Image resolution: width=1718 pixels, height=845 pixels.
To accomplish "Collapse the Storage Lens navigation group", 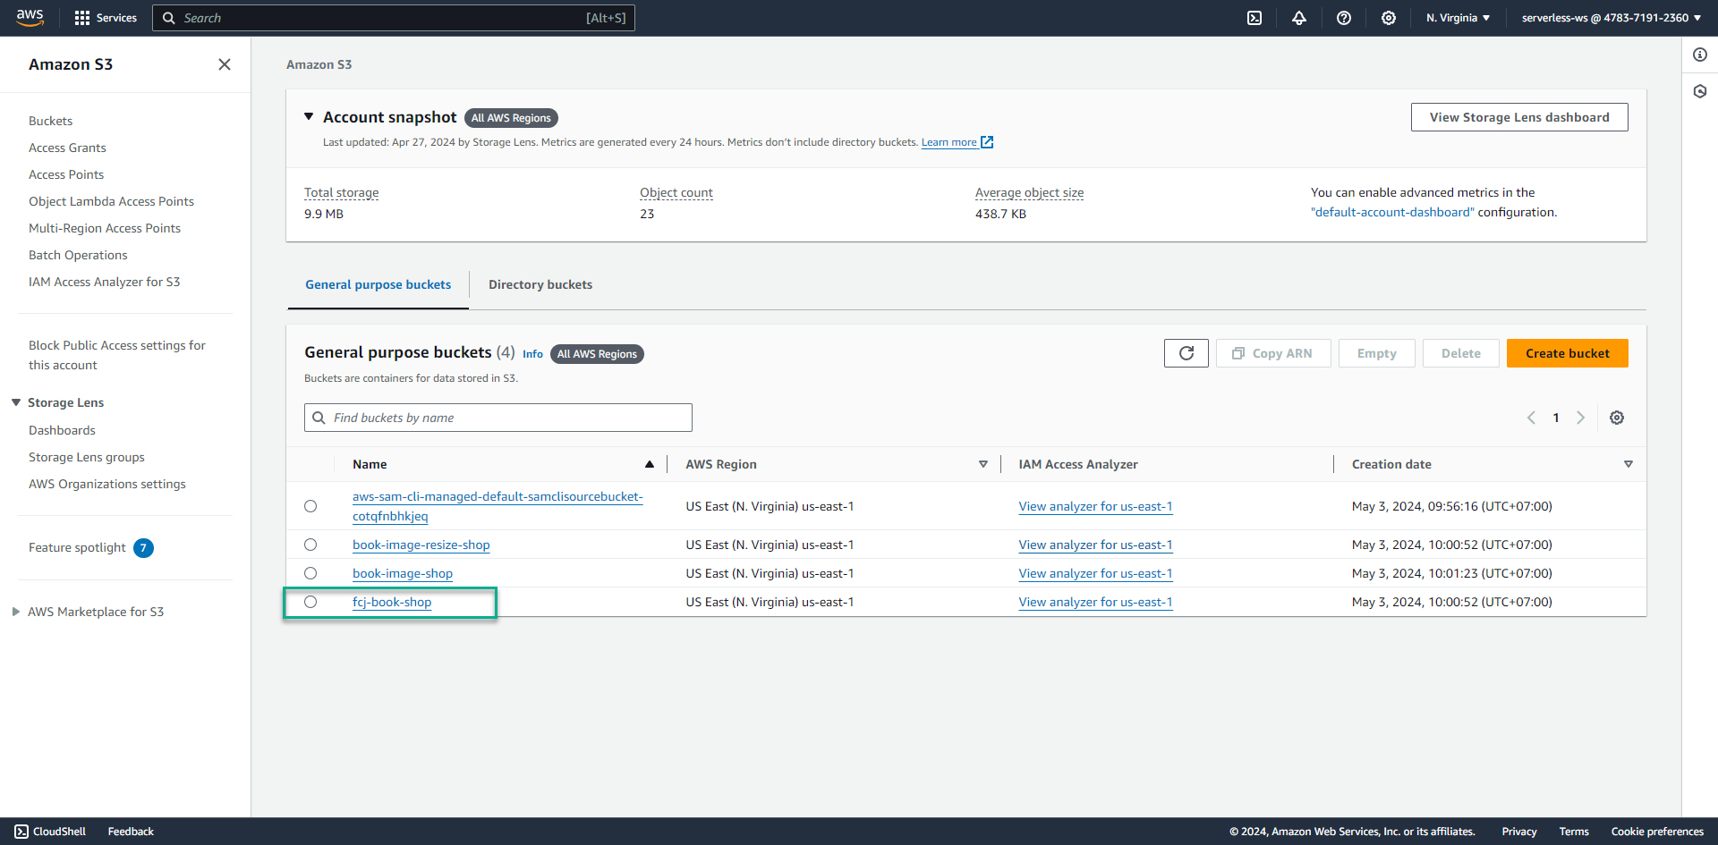I will tap(16, 402).
